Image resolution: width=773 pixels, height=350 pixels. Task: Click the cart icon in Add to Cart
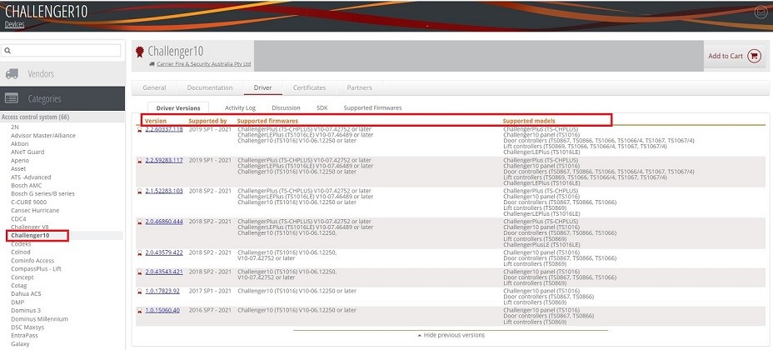coord(754,56)
